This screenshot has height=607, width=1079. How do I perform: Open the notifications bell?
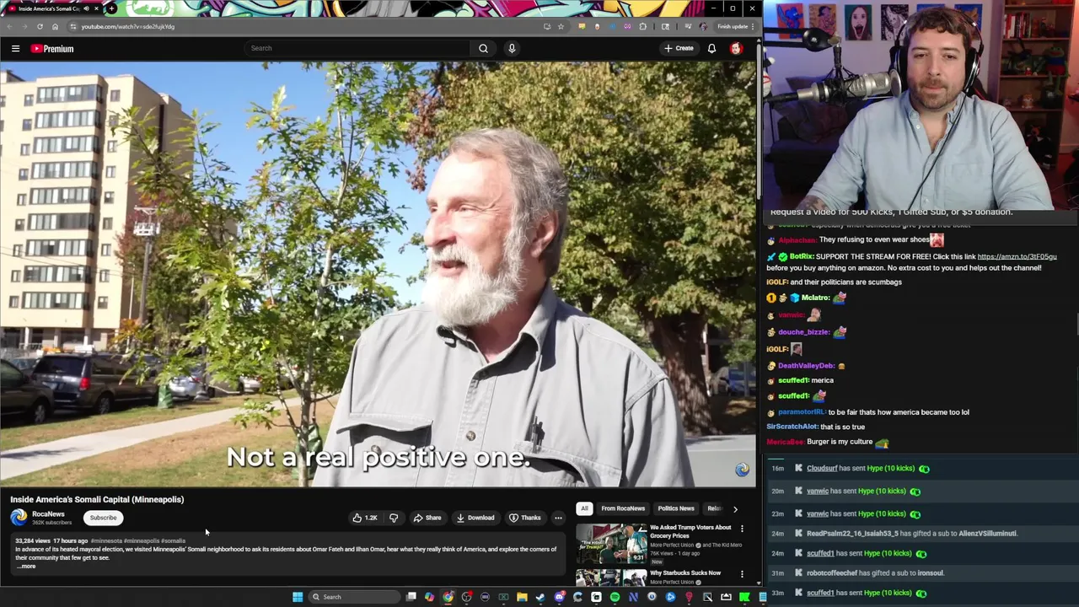pyautogui.click(x=711, y=48)
